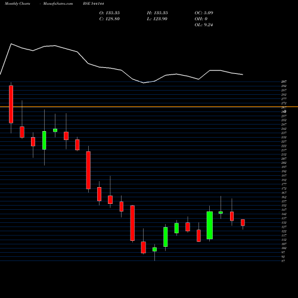Click the 297 price axis label
Viewport: 298px width, 298px height.
pyautogui.click(x=284, y=82)
